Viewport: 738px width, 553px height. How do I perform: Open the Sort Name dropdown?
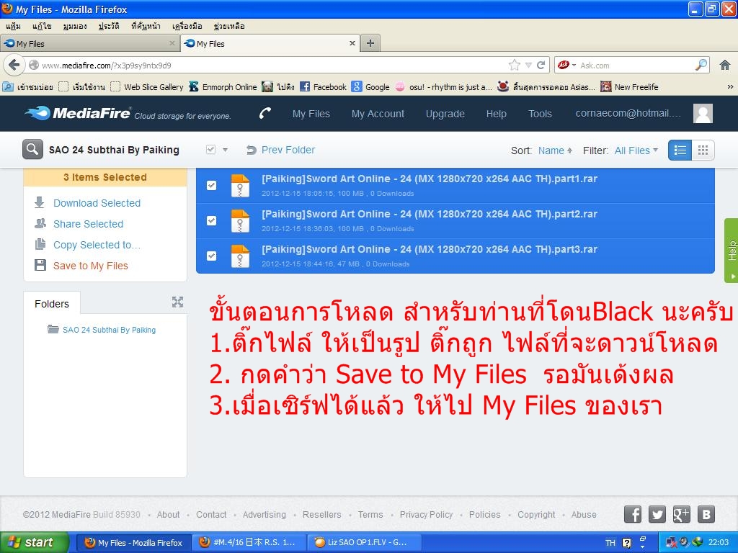pos(555,150)
